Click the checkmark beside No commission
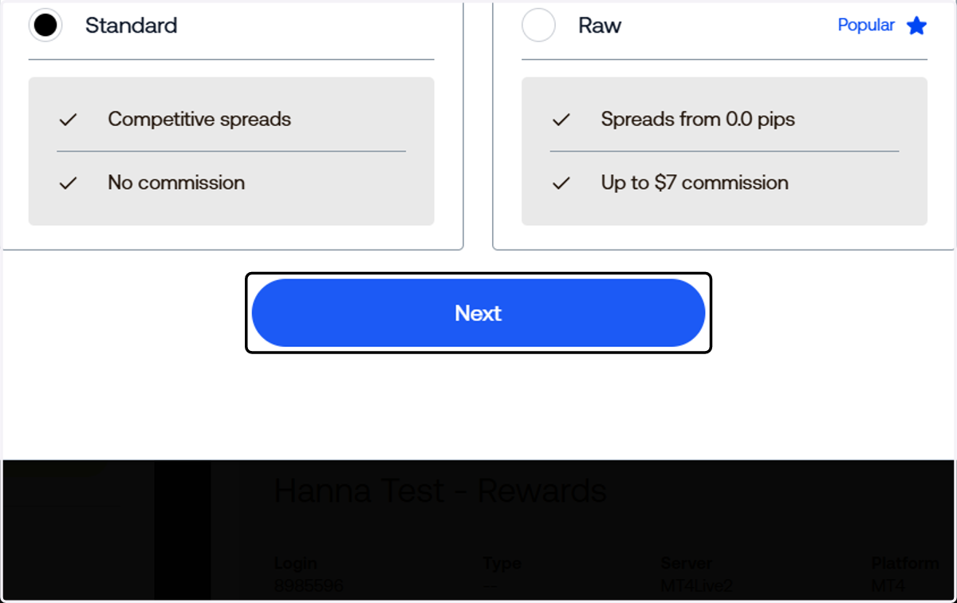Viewport: 957px width, 603px height. pyautogui.click(x=69, y=183)
